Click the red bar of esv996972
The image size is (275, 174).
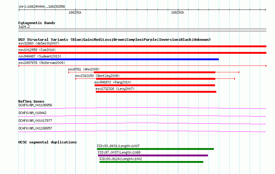(x=155, y=85)
